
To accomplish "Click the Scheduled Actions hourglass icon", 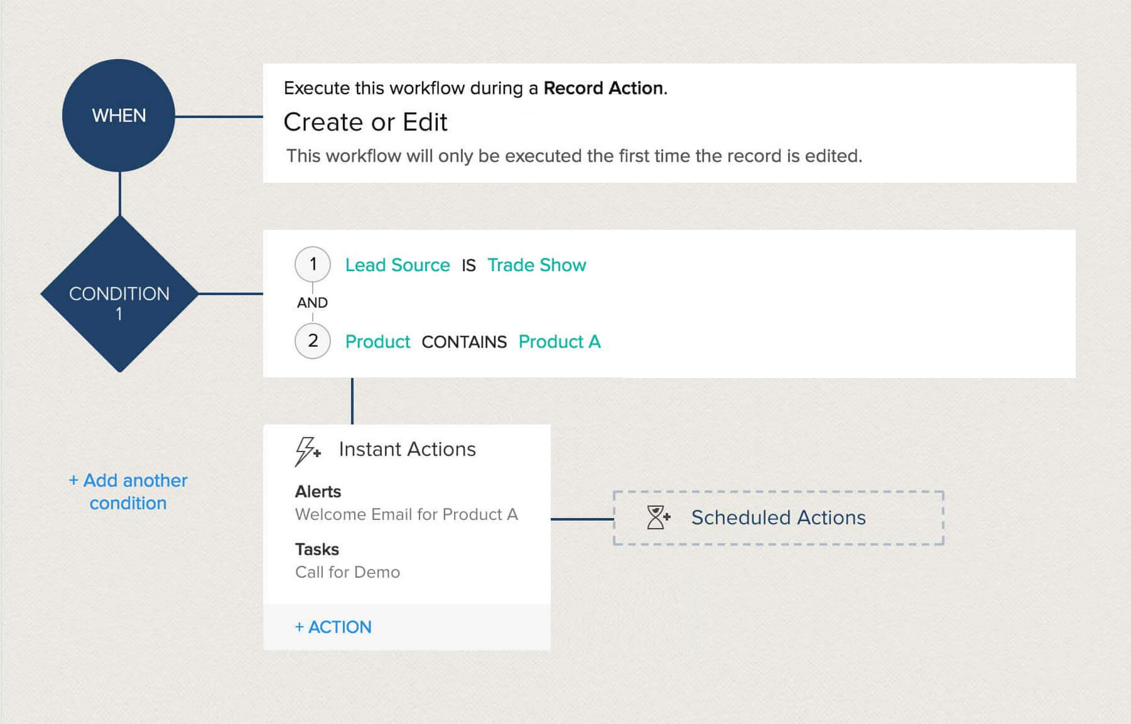I will [x=657, y=517].
